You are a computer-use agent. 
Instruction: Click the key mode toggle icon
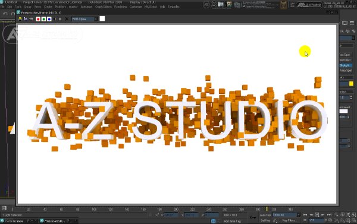305,220
